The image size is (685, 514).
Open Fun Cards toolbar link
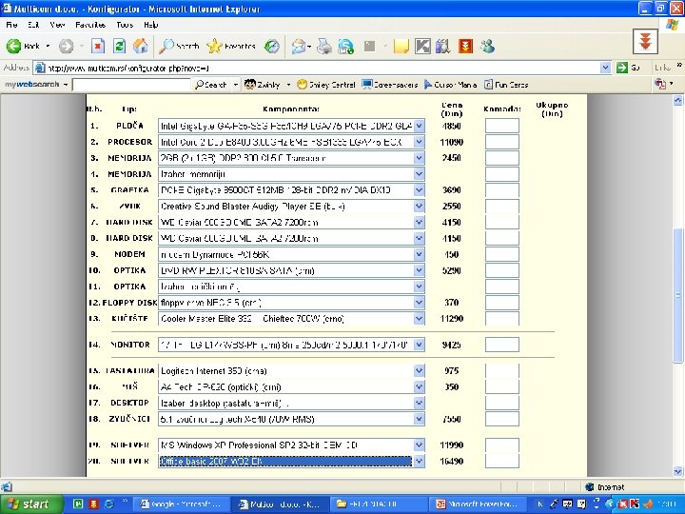[506, 85]
